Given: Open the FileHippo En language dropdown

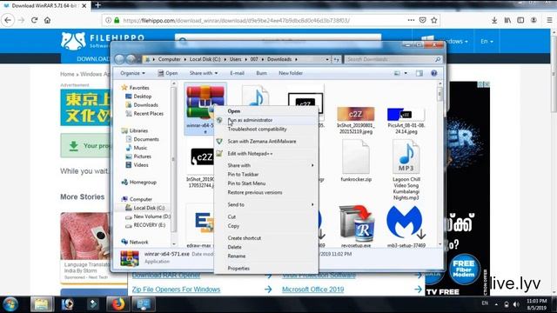Looking at the screenshot, I should [487, 41].
